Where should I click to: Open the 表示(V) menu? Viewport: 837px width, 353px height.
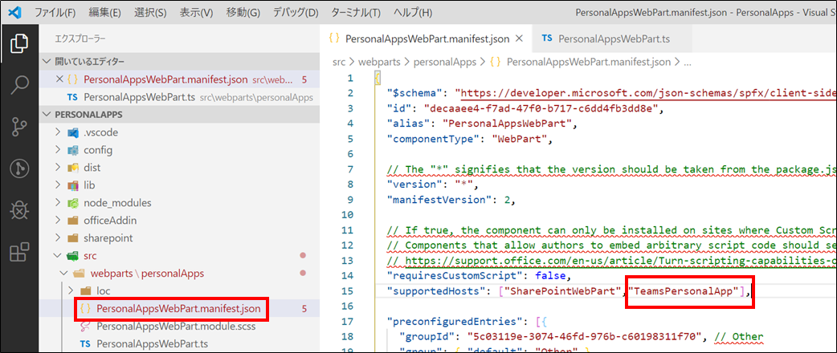pos(196,12)
